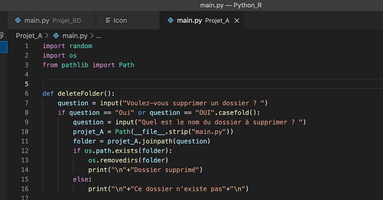This screenshot has height=200, width=383.
Task: Select the Python icon in the breadcrumb bar
Action: point(56,36)
